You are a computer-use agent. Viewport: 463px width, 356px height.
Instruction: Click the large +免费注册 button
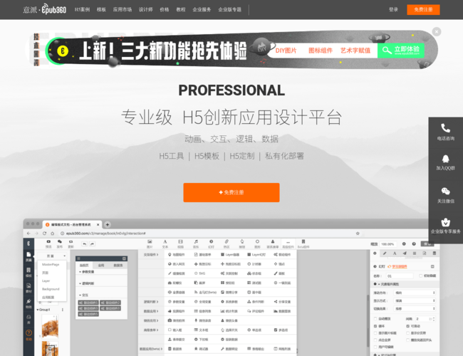pyautogui.click(x=231, y=192)
